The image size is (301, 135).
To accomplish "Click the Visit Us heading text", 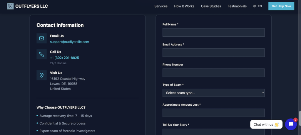I will (x=56, y=73).
